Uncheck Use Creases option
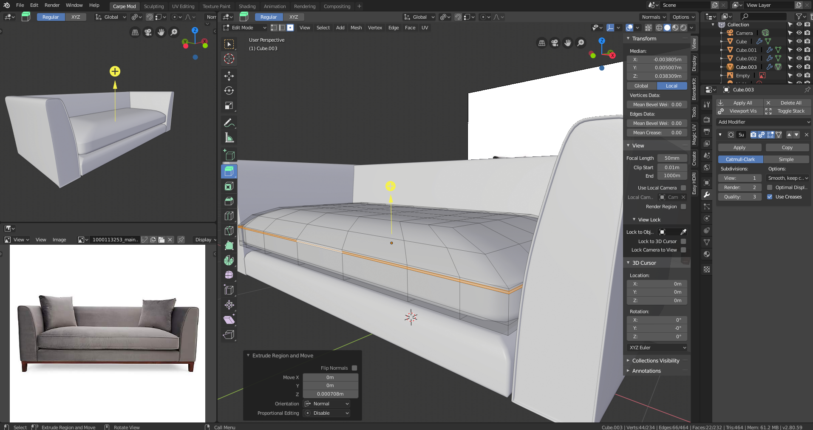 click(770, 197)
